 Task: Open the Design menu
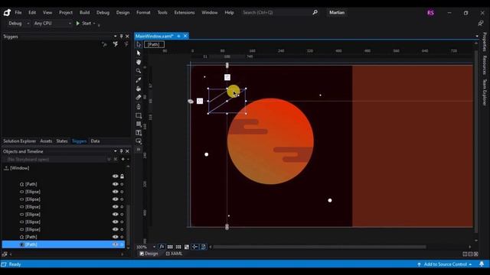pyautogui.click(x=122, y=12)
